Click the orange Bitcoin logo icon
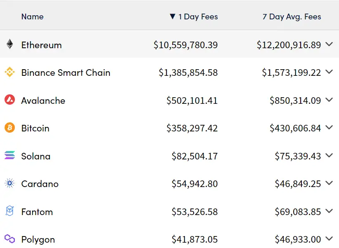Image resolution: width=339 pixels, height=248 pixels. (x=9, y=128)
